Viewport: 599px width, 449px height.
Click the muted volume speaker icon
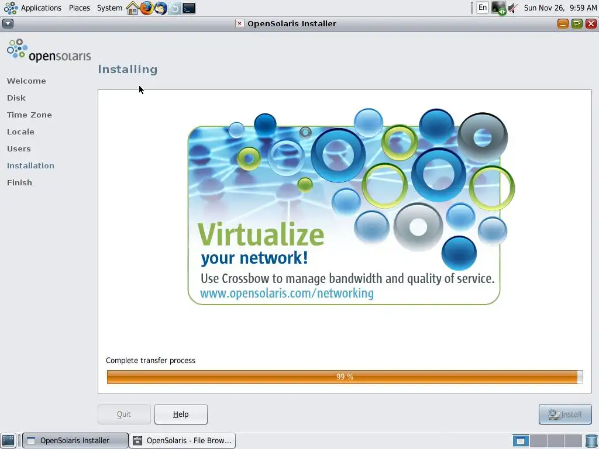[x=513, y=8]
